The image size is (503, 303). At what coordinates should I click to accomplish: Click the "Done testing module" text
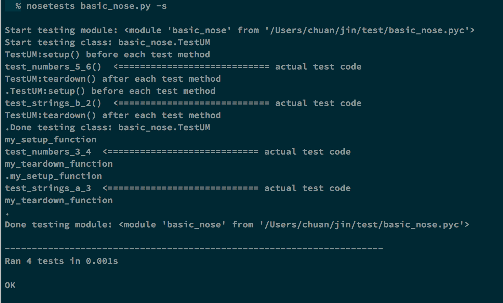[58, 225]
